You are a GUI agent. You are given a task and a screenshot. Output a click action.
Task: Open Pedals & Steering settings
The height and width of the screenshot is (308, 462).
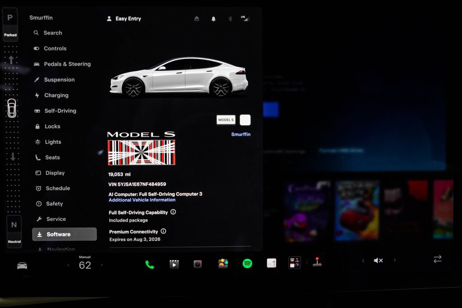tap(62, 64)
